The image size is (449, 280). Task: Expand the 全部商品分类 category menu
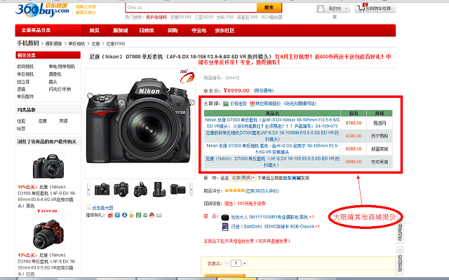[x=48, y=30]
